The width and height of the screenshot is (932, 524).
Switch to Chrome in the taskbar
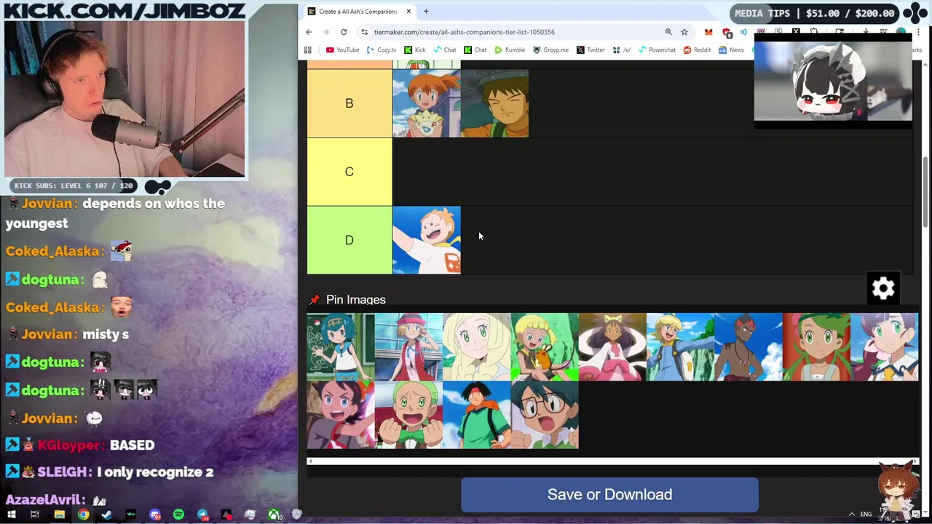[x=83, y=515]
